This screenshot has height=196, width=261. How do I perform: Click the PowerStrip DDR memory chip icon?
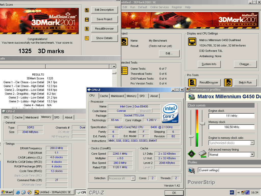tap(203, 154)
